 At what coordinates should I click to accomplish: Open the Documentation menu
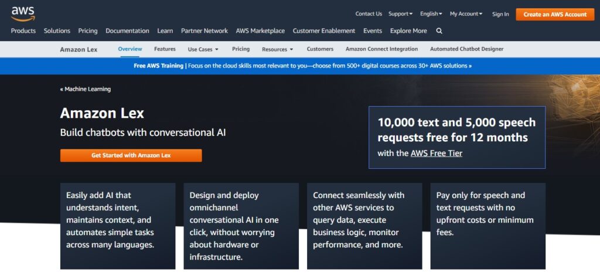[x=127, y=30]
